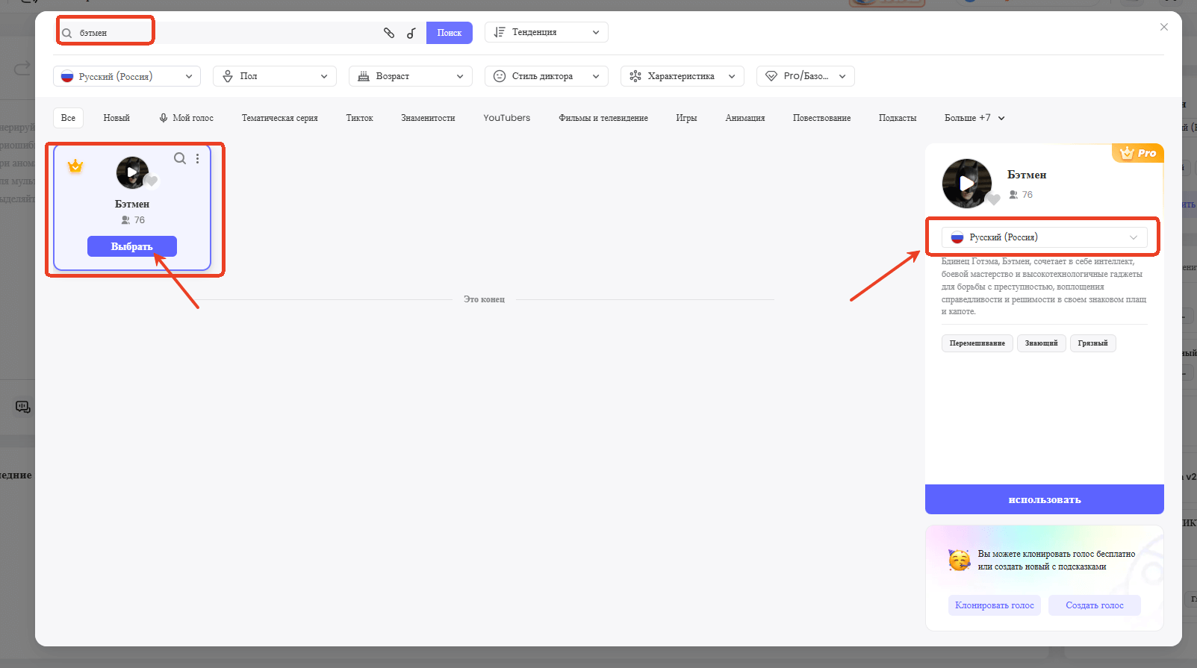The image size is (1197, 668).
Task: Expand the Возраст age filter
Action: 411,76
